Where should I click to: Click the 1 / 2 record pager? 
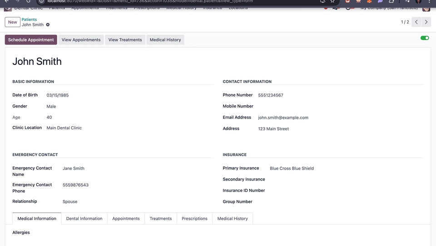click(x=405, y=22)
